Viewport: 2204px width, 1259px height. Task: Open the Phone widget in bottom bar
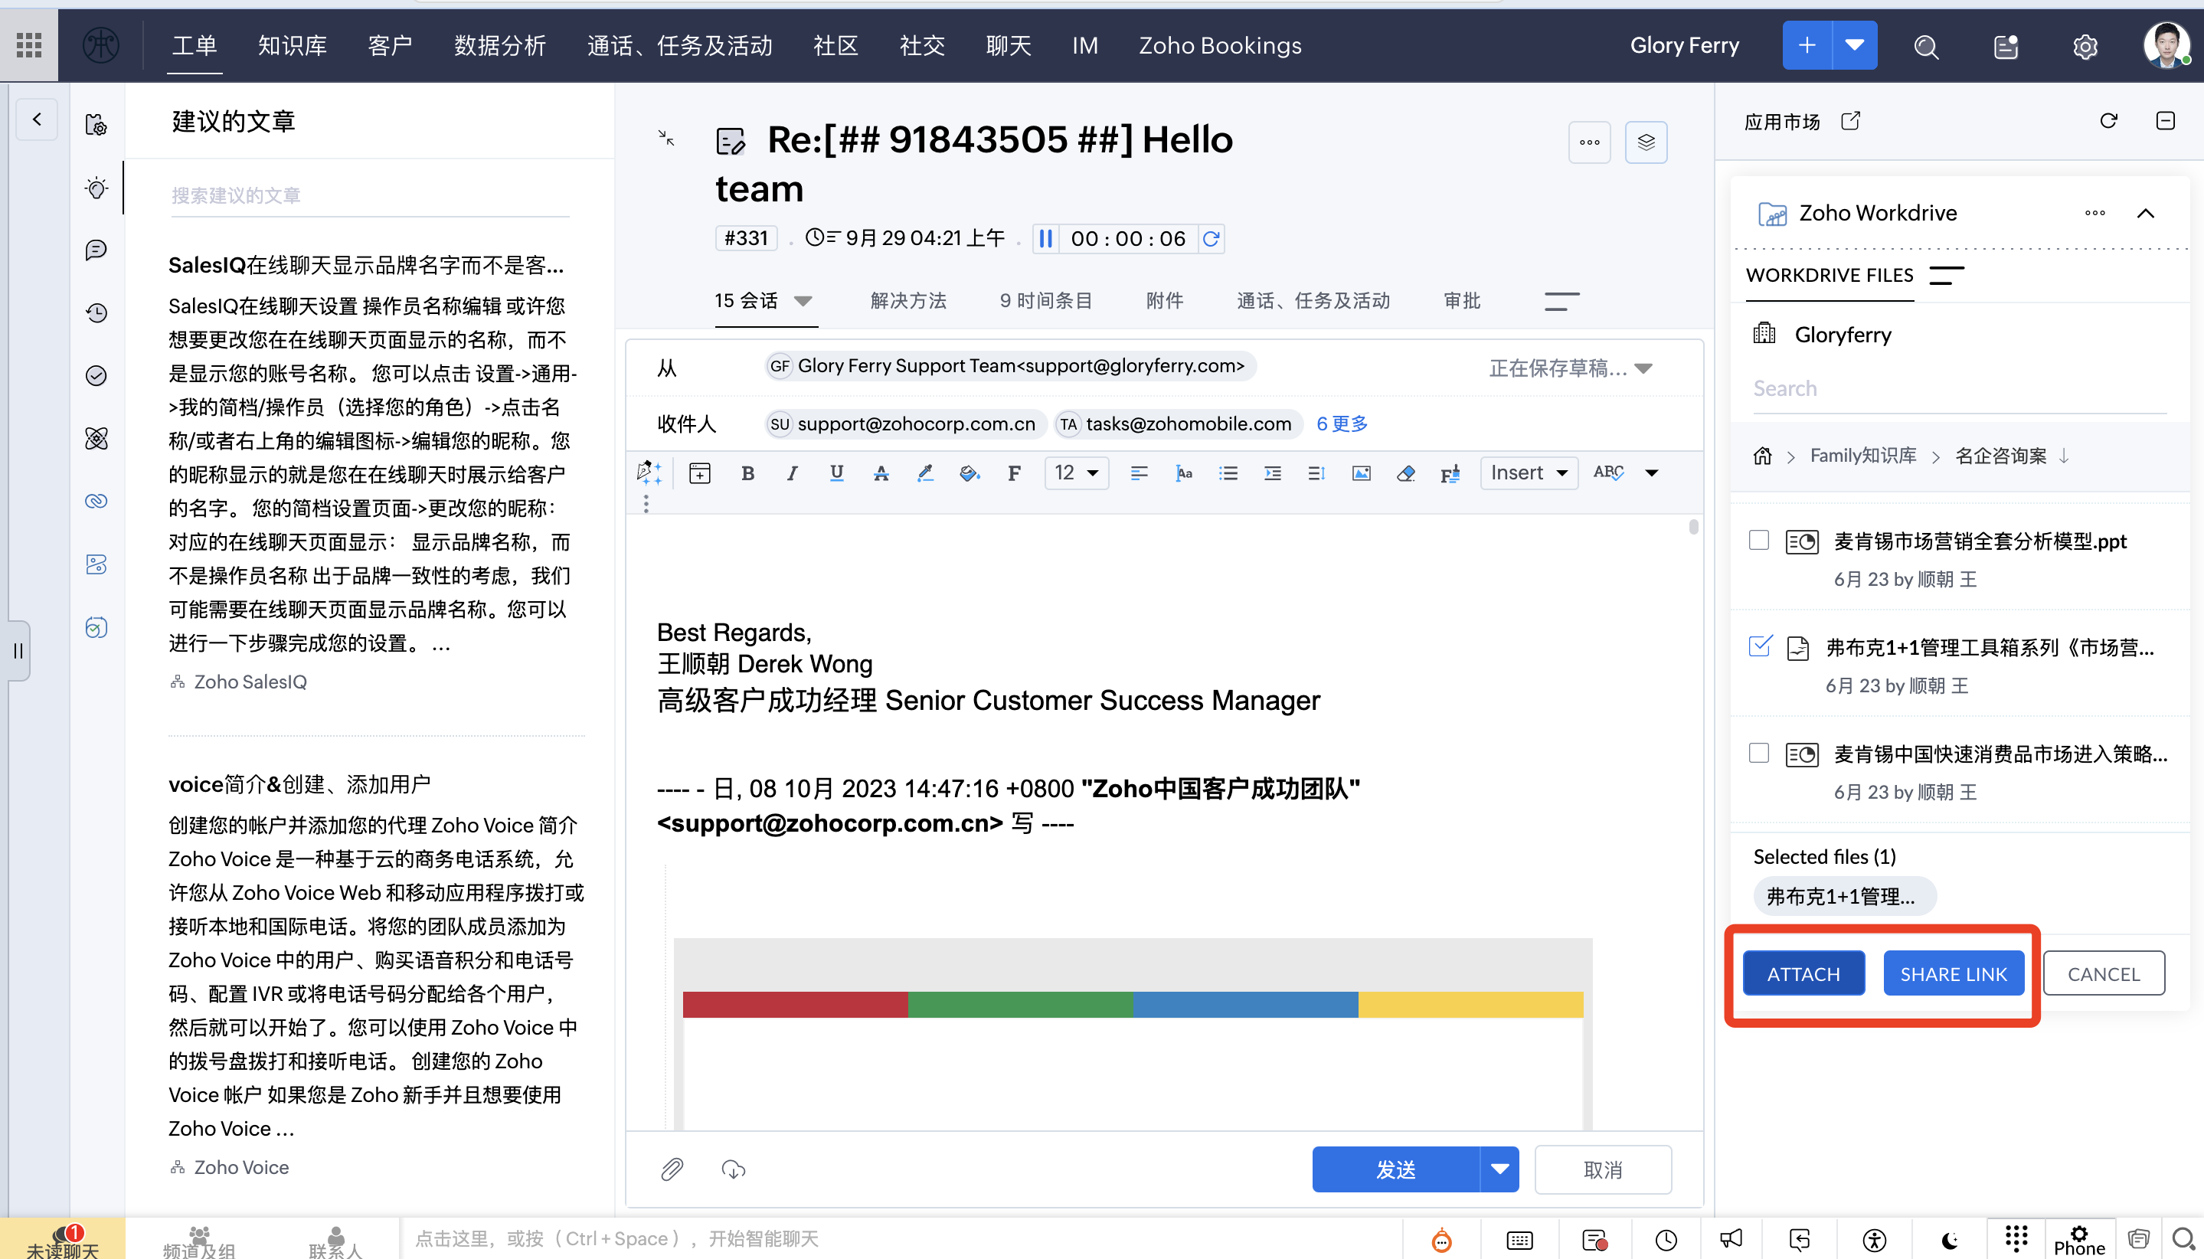click(2078, 1240)
